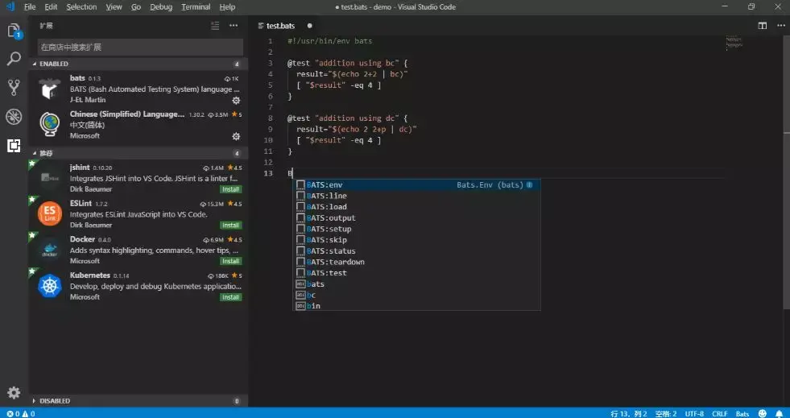
Task: Change indentation spaces in status bar
Action: 666,413
